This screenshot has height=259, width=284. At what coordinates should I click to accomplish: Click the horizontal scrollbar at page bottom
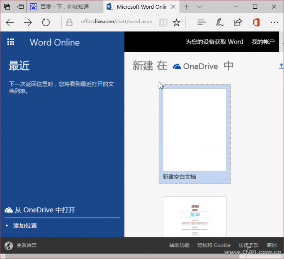coord(142,256)
